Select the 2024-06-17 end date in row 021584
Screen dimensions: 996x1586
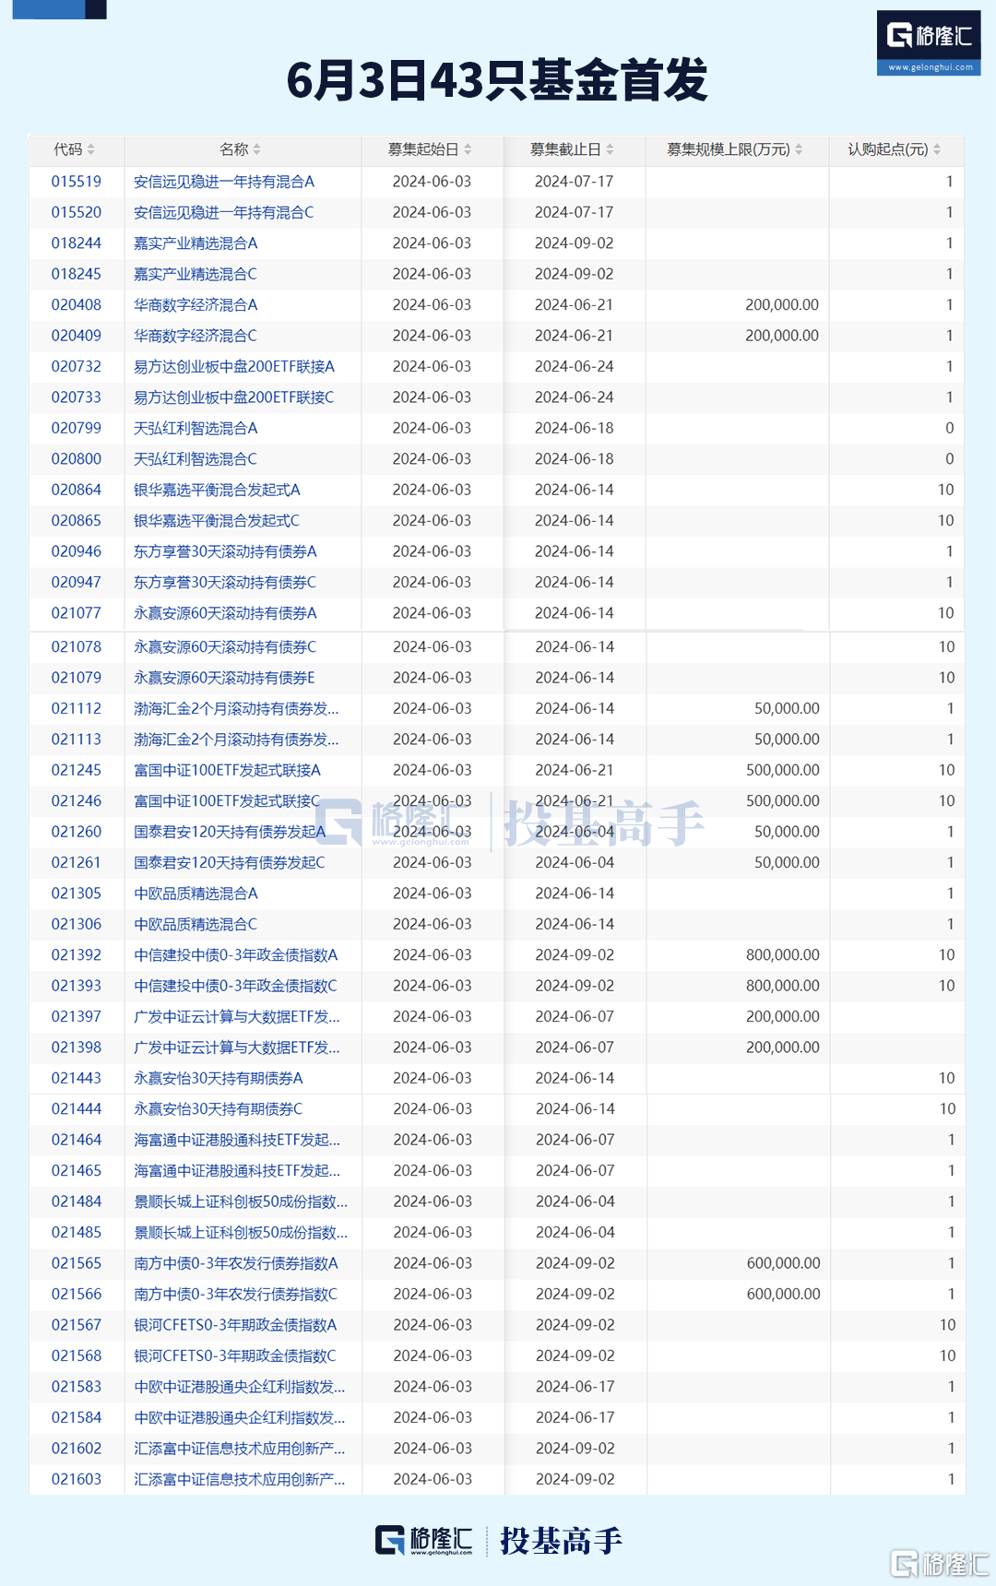[575, 1418]
